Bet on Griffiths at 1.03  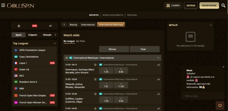[x=106, y=100]
